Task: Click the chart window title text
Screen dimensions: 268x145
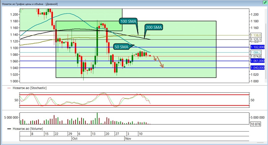Action: point(30,4)
